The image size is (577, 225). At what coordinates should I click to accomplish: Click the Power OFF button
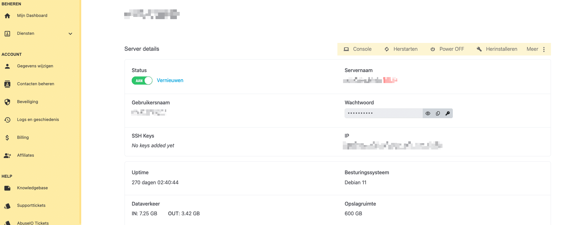447,49
